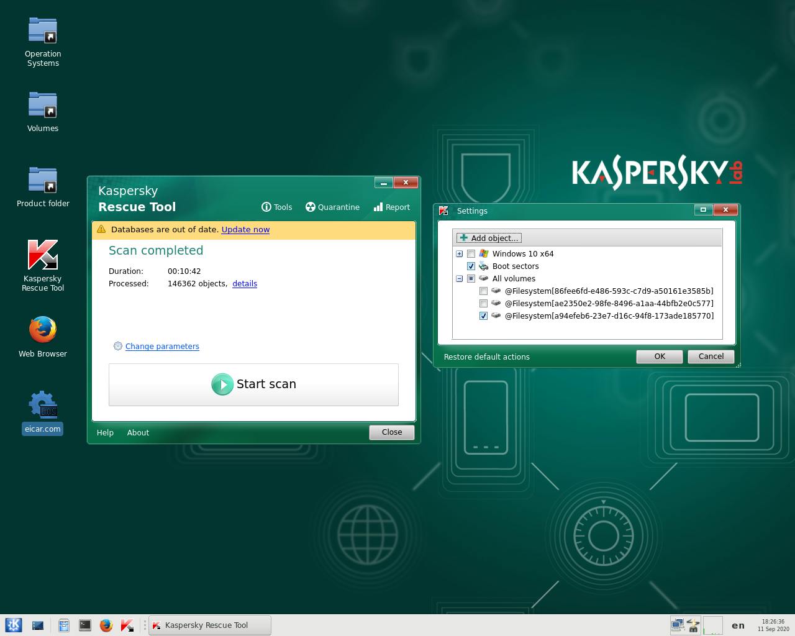The width and height of the screenshot is (795, 636).
Task: Maximize the Settings window
Action: click(x=703, y=210)
